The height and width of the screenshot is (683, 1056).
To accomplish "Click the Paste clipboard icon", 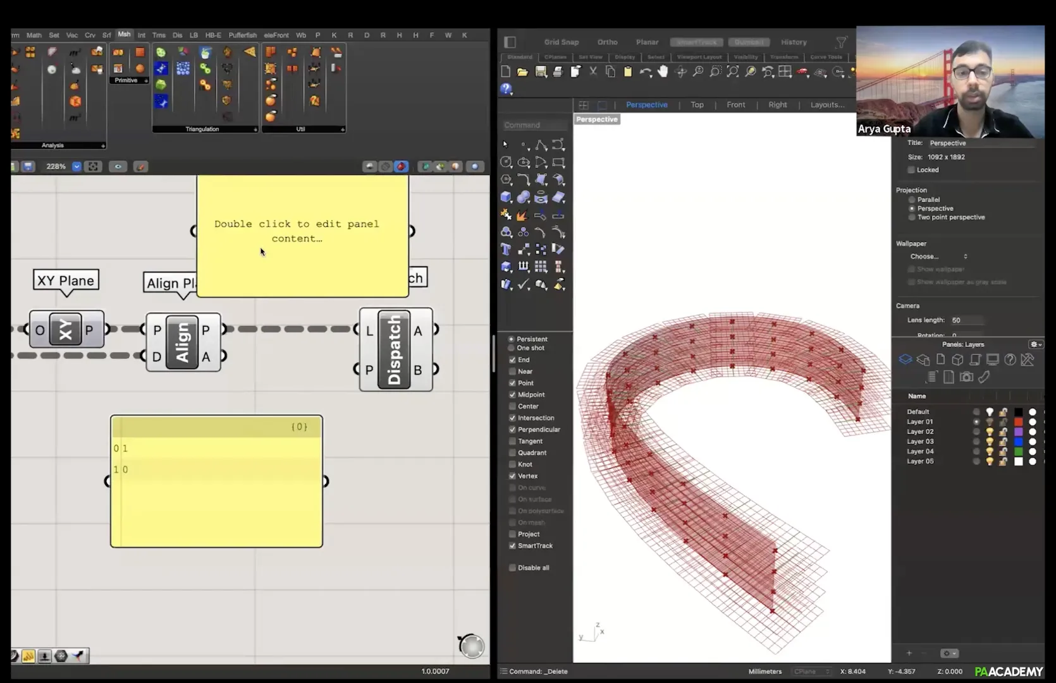I will click(x=627, y=72).
